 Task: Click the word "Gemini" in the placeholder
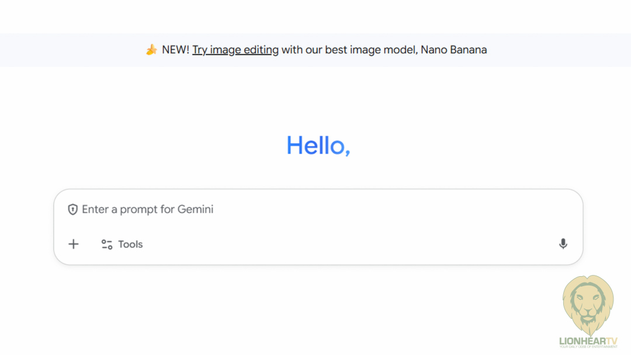pos(196,210)
